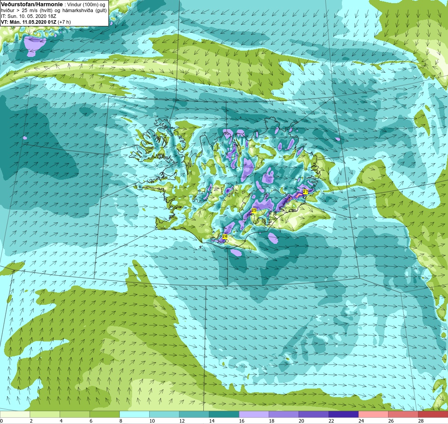
Task: Click the 'Vindur (100m) og' header text
Action: click(x=86, y=4)
